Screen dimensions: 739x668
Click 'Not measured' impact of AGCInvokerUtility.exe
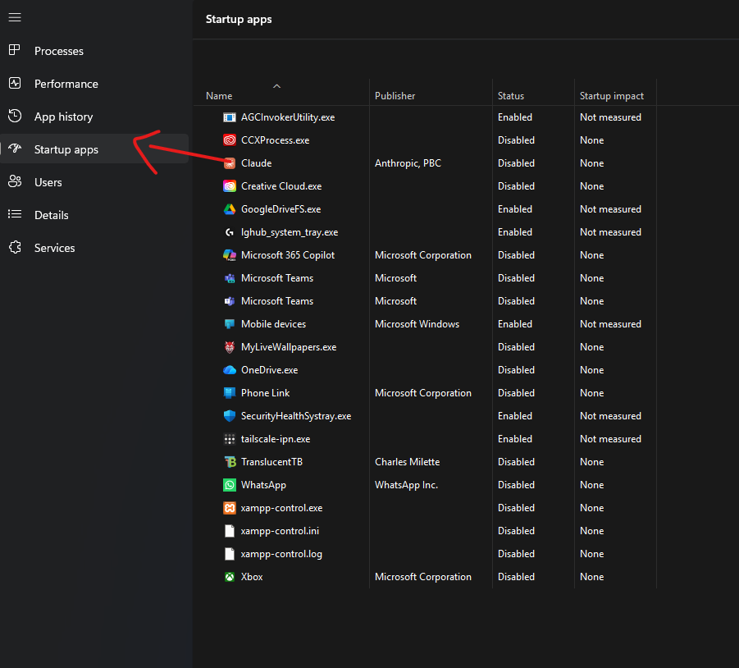pyautogui.click(x=610, y=117)
